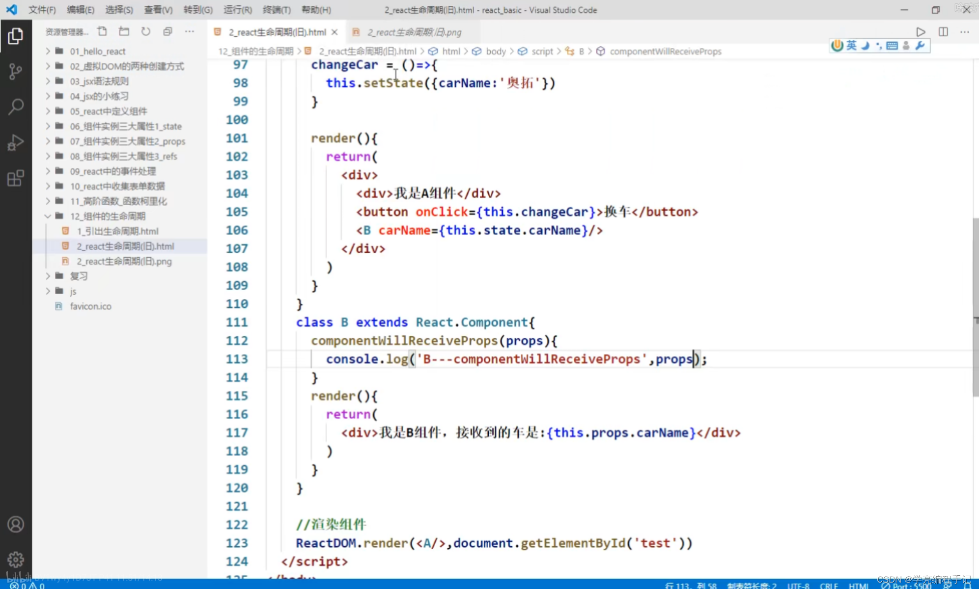Open the 文件(F) menu
The image size is (979, 589).
click(42, 10)
